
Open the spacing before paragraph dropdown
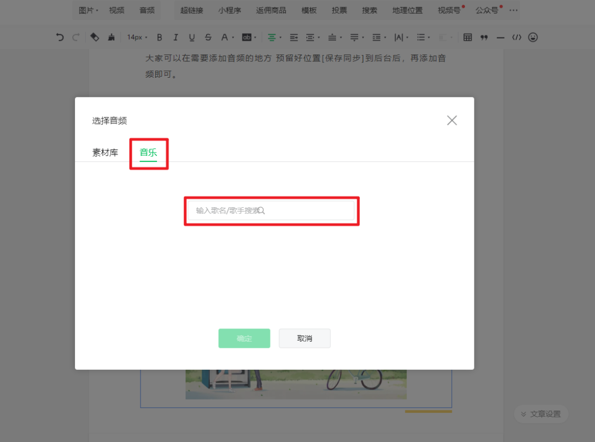click(335, 37)
